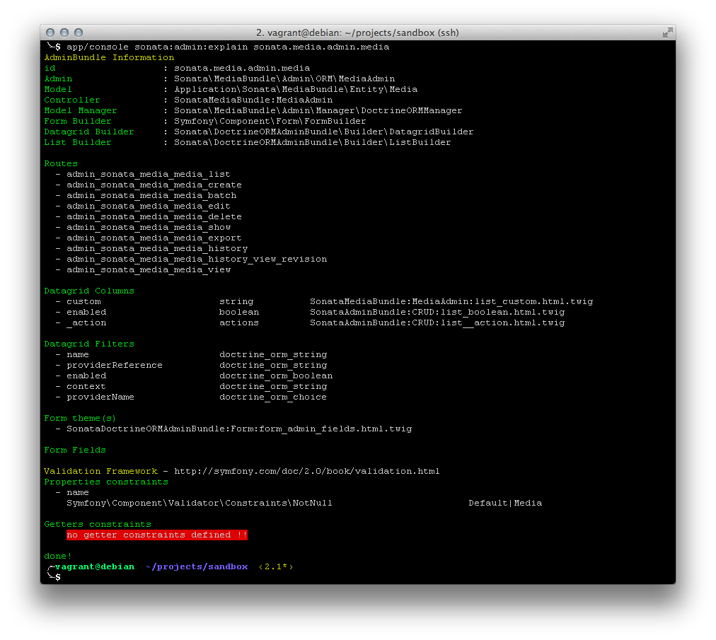Click the 'Routes' section heading
716x640 pixels.
point(61,163)
